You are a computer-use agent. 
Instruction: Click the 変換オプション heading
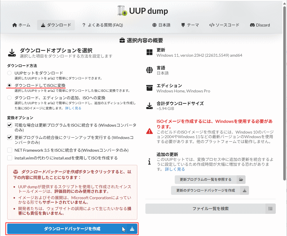[x=20, y=118]
